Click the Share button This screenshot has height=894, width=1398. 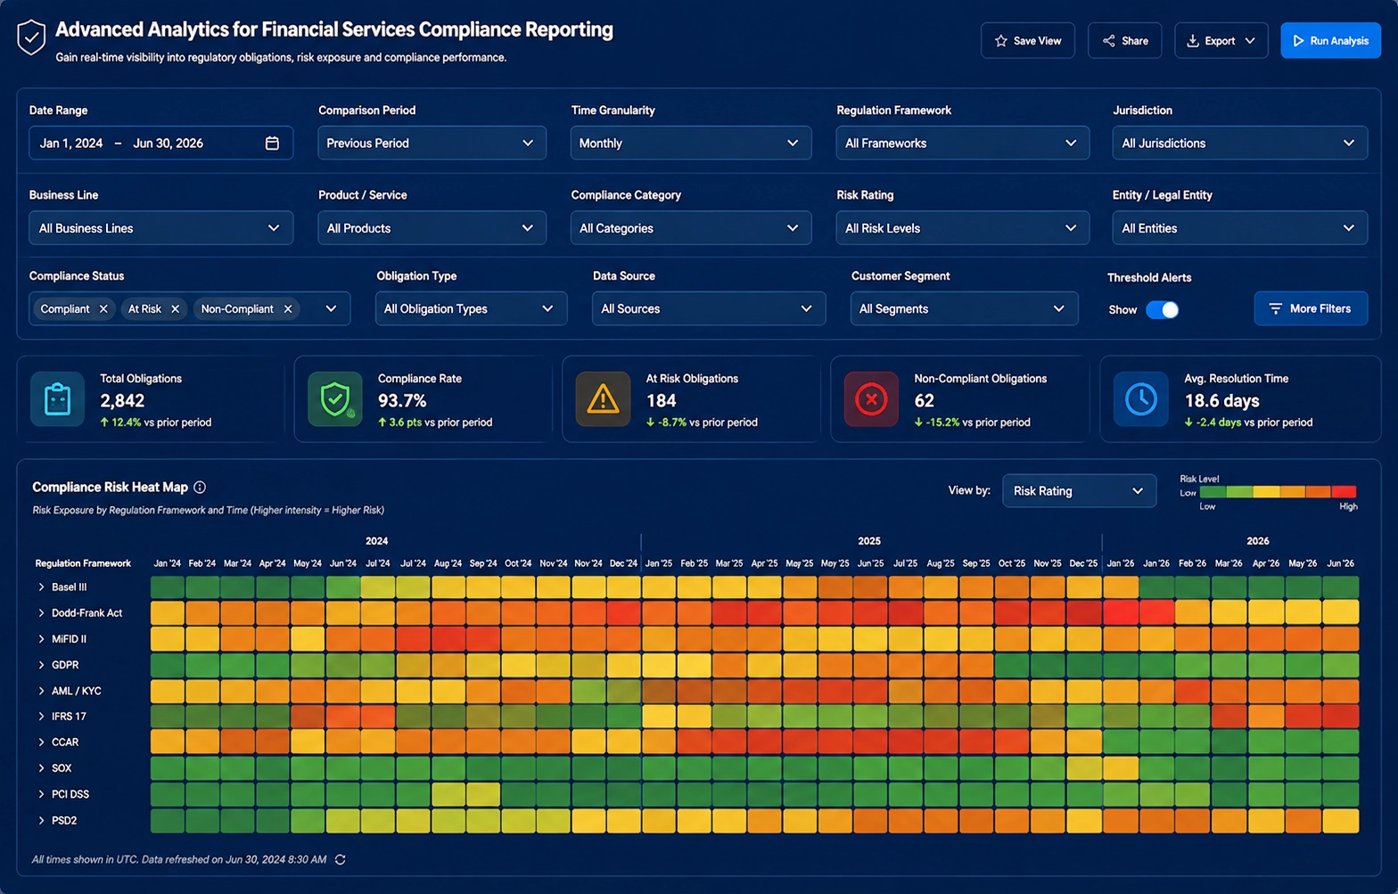[x=1125, y=41]
